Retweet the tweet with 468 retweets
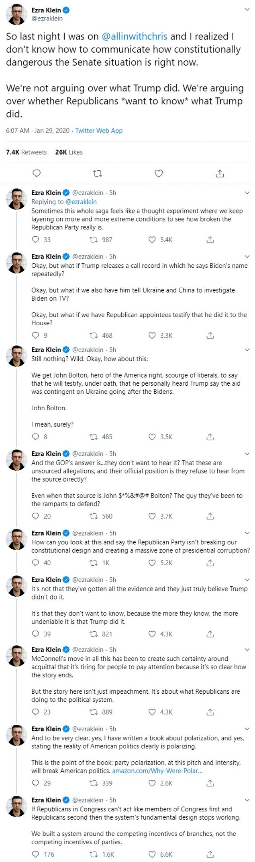255x862 pixels. [x=93, y=335]
